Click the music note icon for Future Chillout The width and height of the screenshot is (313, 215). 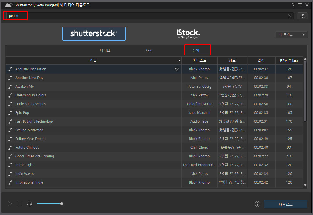coord(10,148)
